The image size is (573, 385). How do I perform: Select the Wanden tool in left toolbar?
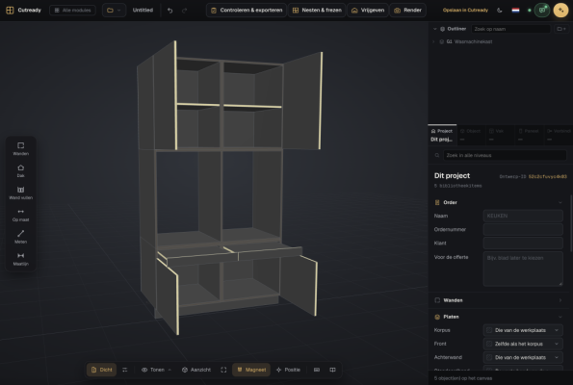point(21,148)
